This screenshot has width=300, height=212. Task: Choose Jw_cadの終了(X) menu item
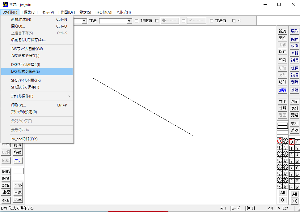[37, 139]
